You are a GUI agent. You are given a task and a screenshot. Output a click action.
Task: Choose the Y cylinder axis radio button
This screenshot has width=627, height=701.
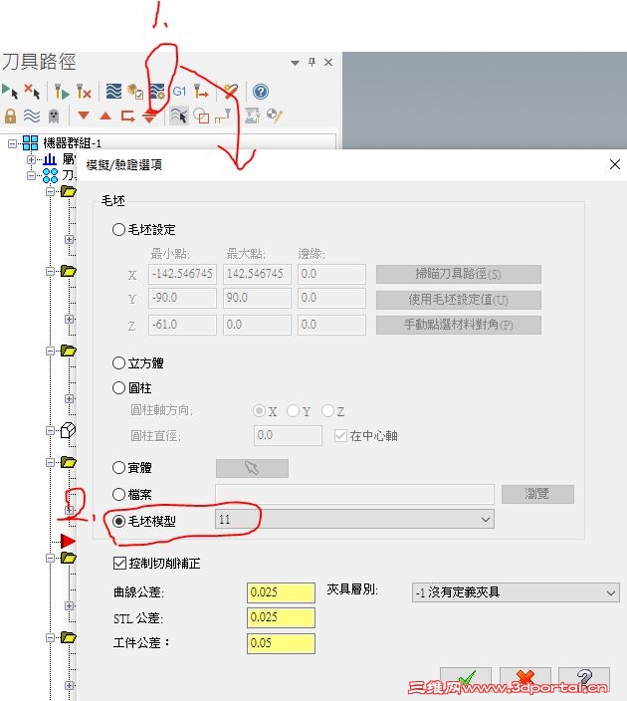(293, 410)
